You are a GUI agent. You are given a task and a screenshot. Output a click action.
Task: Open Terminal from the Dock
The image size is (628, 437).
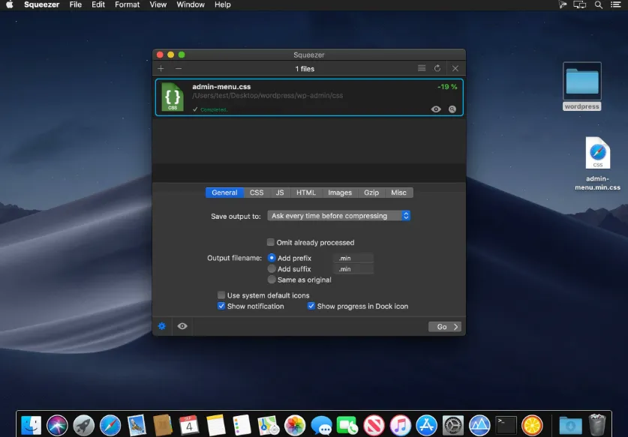click(506, 425)
